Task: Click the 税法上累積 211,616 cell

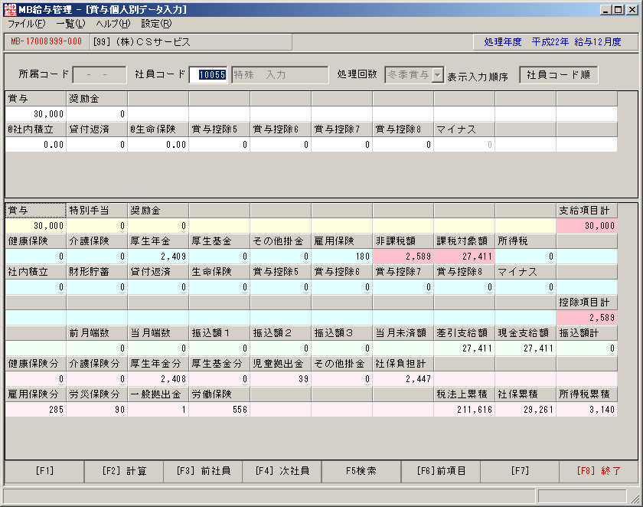Action: click(464, 410)
